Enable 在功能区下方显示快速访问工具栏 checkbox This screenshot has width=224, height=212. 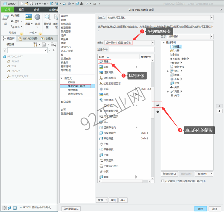[x=162, y=181]
